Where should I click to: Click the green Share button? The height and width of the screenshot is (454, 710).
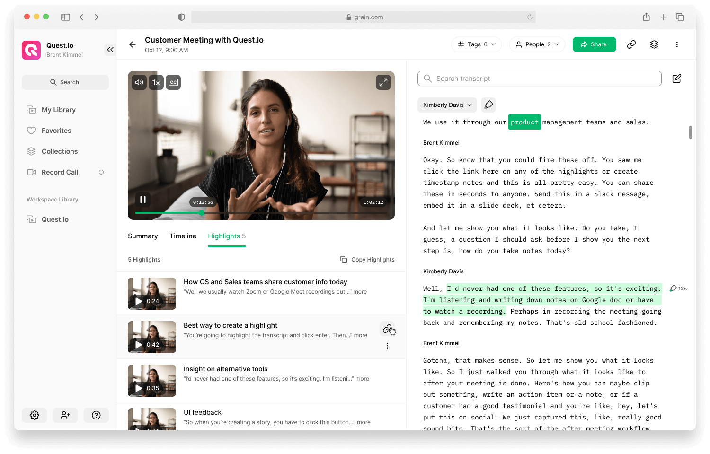pos(595,44)
